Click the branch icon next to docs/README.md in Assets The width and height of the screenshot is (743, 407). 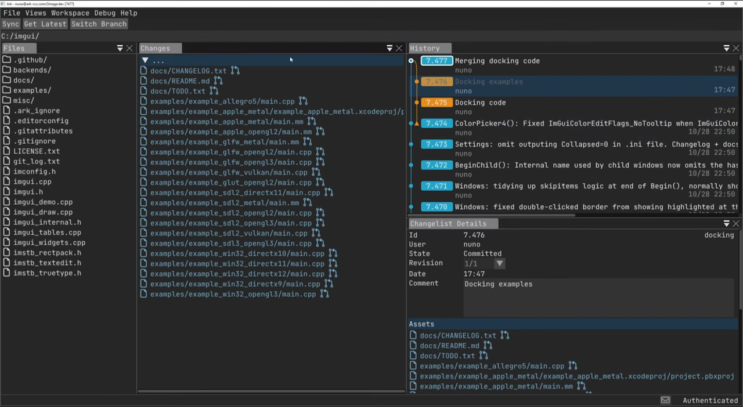[x=488, y=346]
